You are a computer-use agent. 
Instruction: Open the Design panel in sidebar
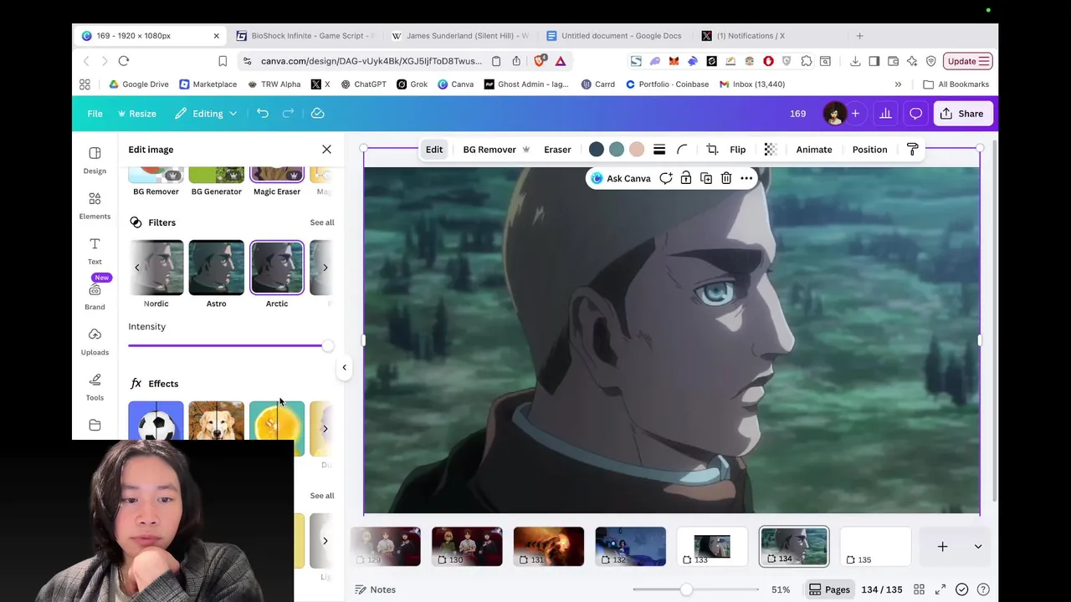click(x=95, y=160)
